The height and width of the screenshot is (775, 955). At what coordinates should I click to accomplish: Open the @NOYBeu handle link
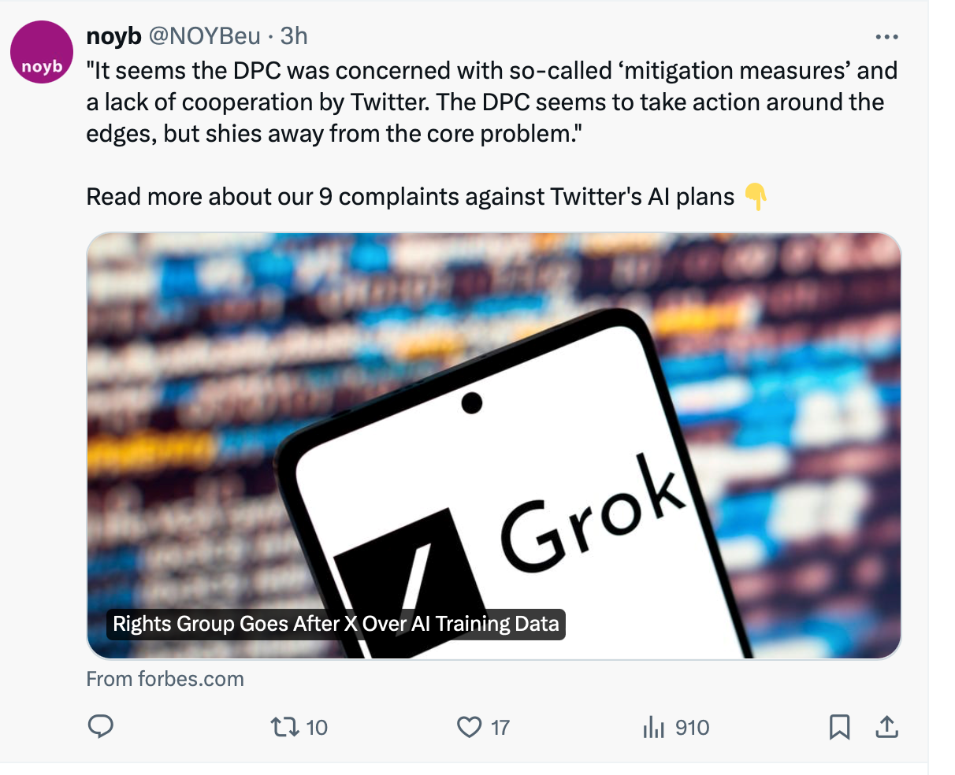[204, 35]
